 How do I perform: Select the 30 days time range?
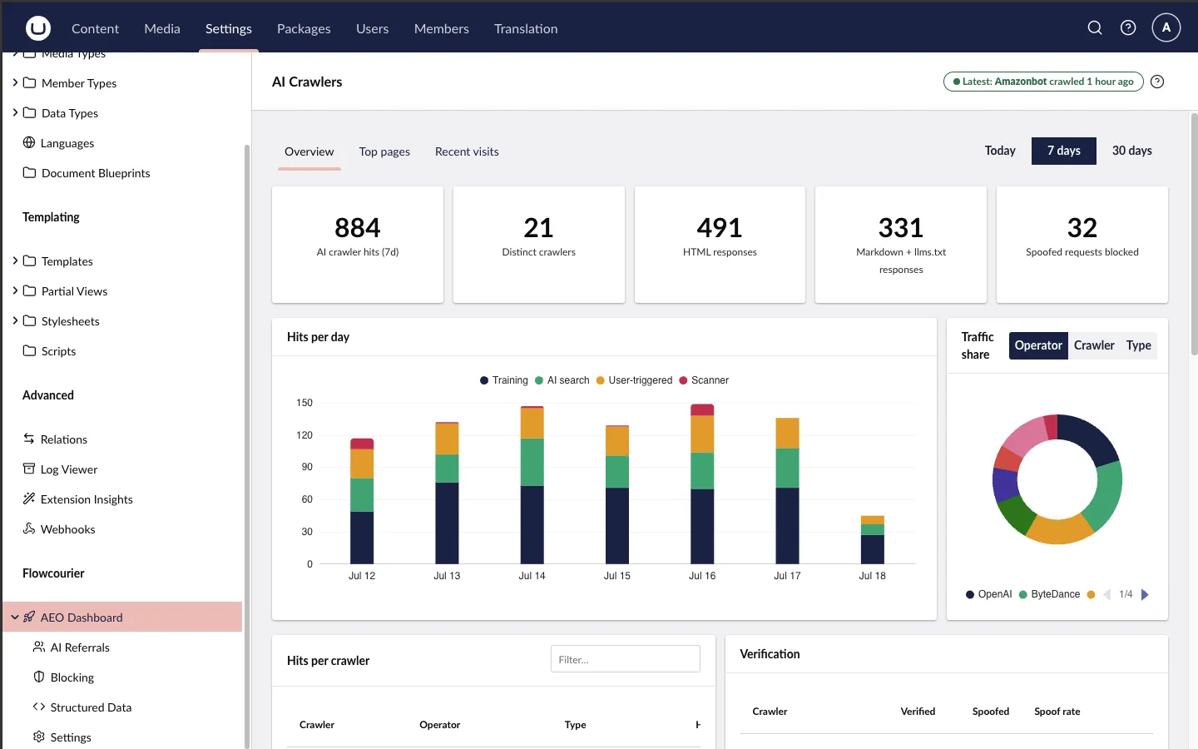[1132, 151]
